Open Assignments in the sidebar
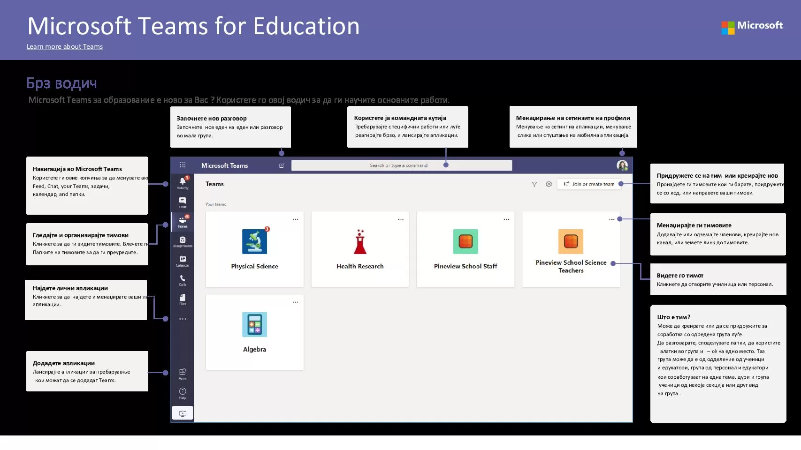This screenshot has width=801, height=450. (183, 241)
